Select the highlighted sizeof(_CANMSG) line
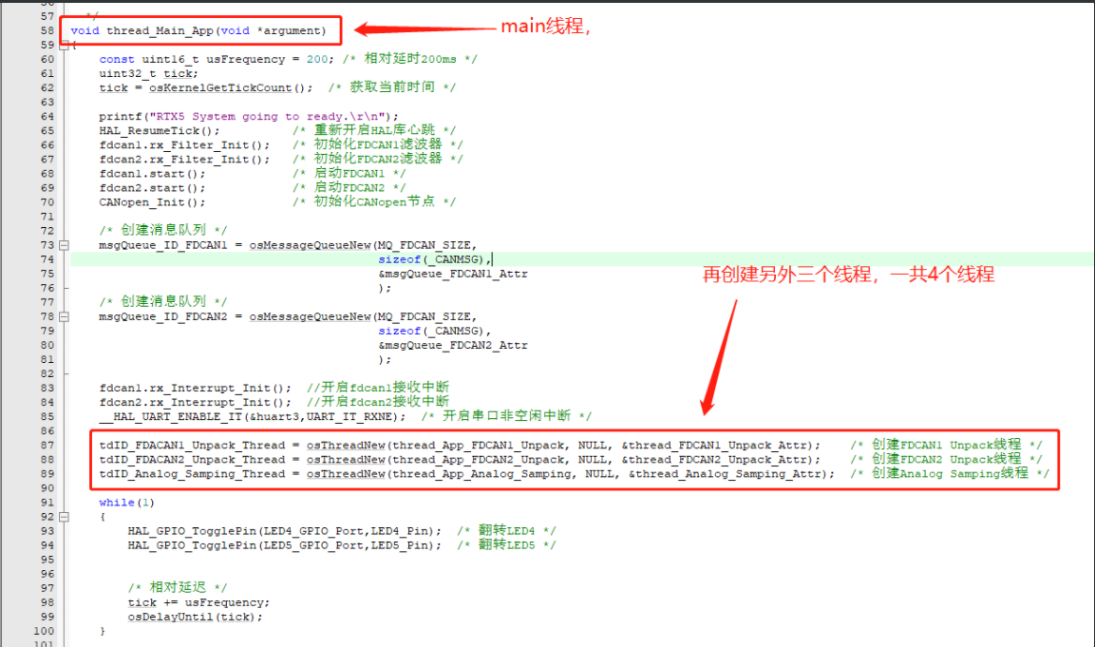The height and width of the screenshot is (647, 1095). (x=427, y=258)
